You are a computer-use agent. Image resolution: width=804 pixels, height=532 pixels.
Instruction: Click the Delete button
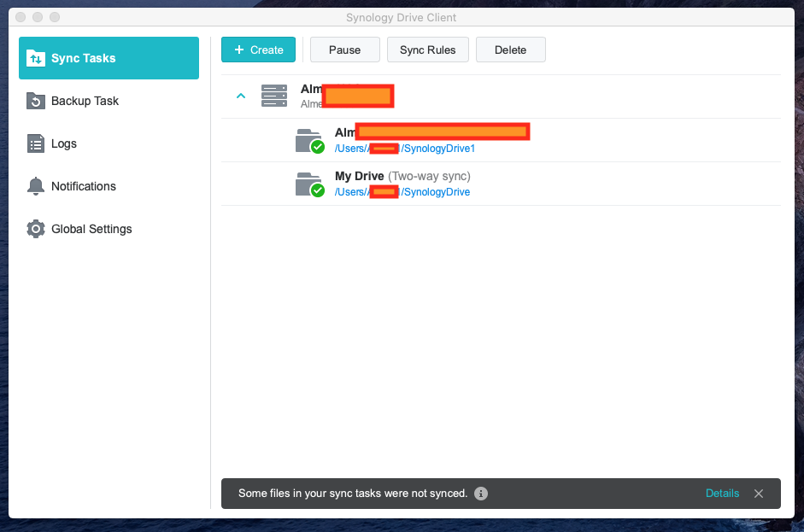[510, 50]
